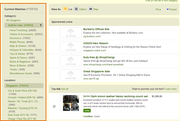Click COACH ad placeholder thumbnail
Screen dimensions: 180x121
(71, 47)
